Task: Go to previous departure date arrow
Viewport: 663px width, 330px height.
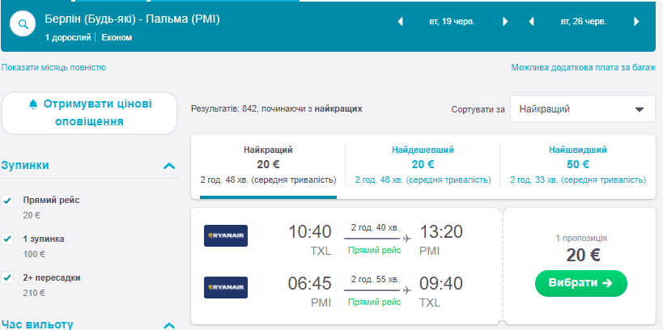Action: click(399, 22)
